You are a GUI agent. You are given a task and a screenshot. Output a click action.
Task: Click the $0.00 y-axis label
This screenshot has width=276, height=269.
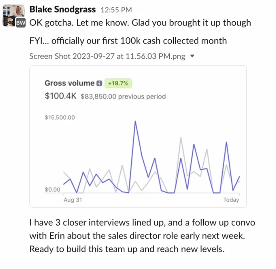tap(53, 189)
